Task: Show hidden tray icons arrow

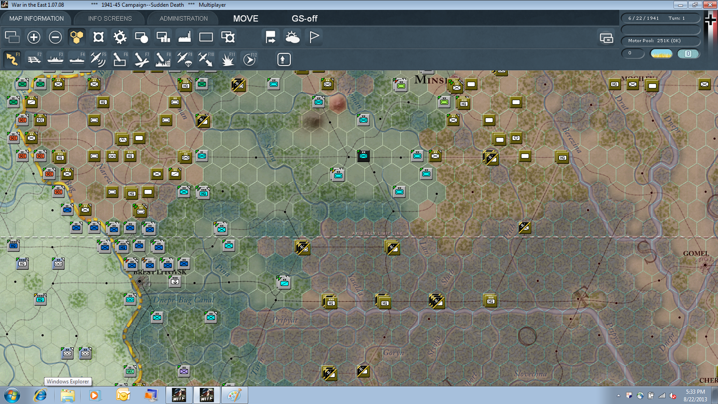Action: click(618, 395)
